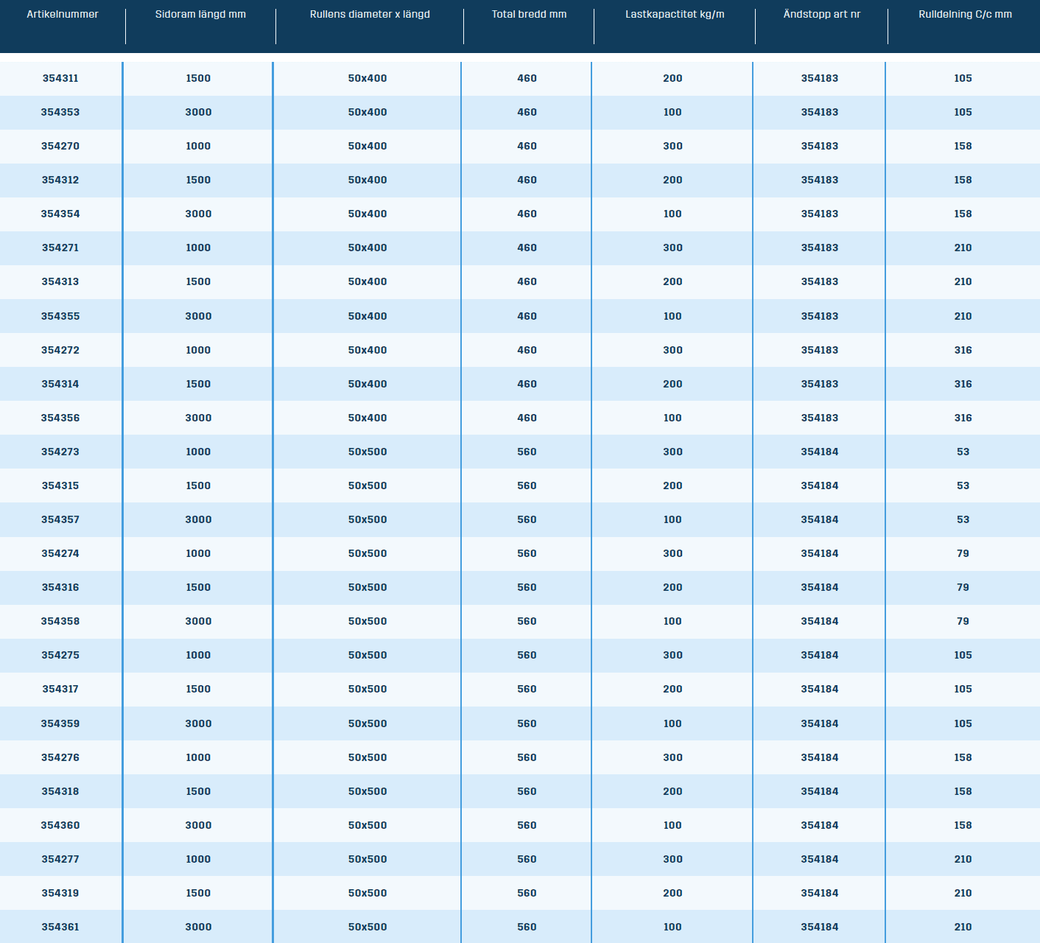Click load capacity 300 in row 354272
1040x943 pixels.
tap(672, 350)
